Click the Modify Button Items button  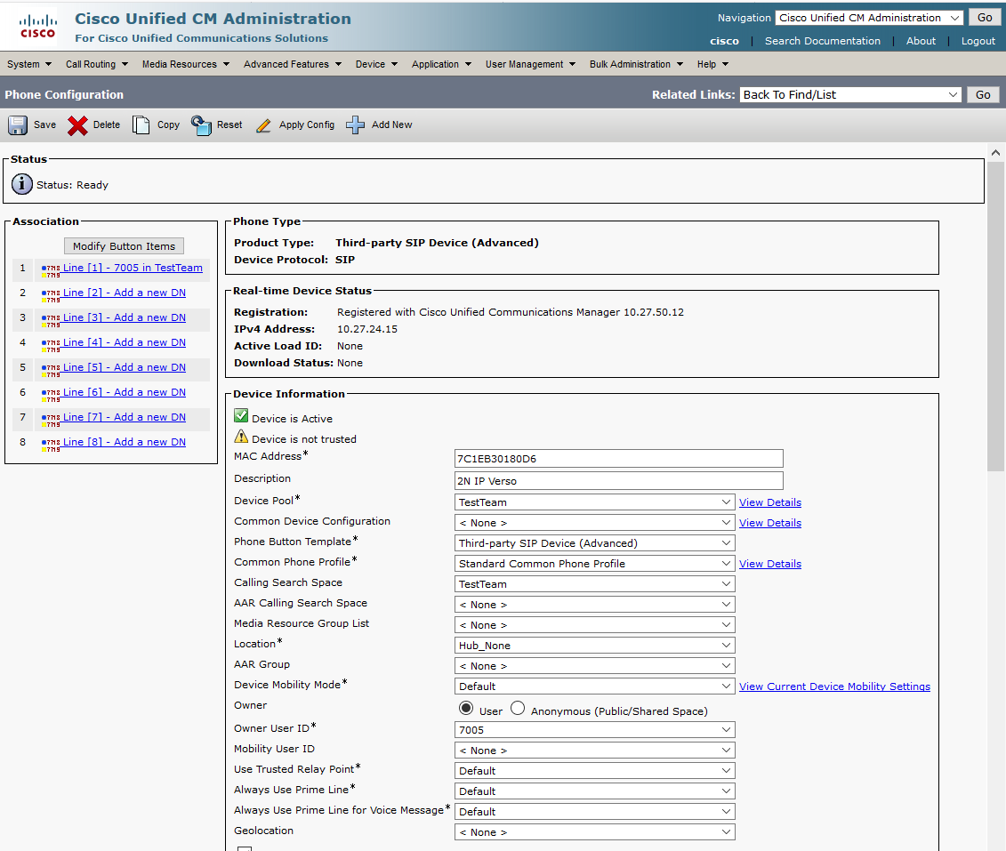click(124, 246)
